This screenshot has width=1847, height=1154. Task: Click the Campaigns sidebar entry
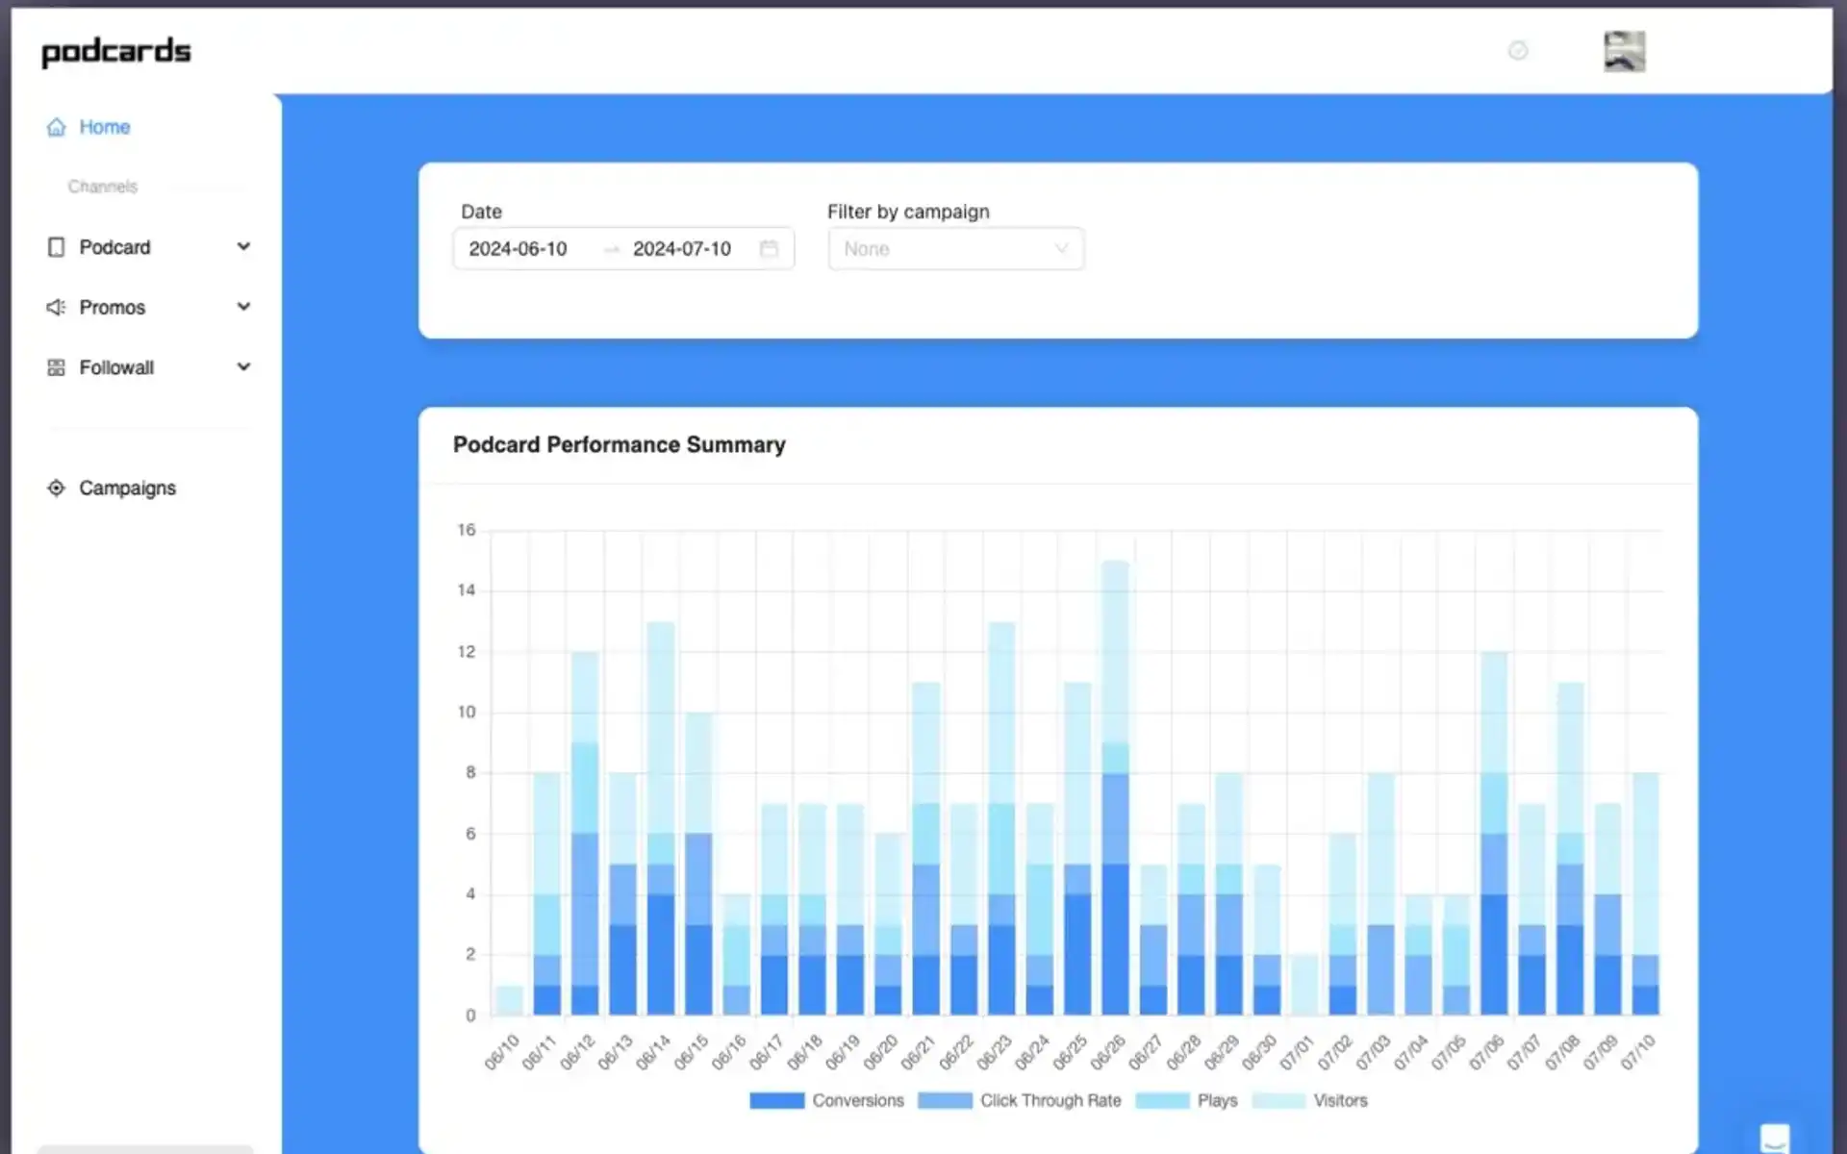tap(127, 488)
